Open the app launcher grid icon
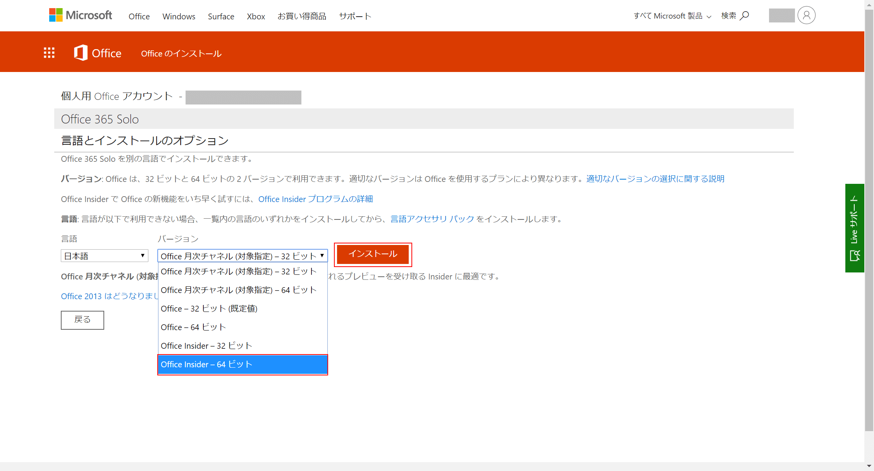Image resolution: width=874 pixels, height=471 pixels. (x=49, y=53)
